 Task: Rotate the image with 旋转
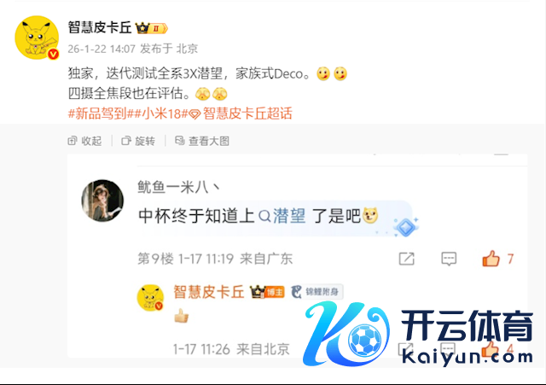coord(138,141)
